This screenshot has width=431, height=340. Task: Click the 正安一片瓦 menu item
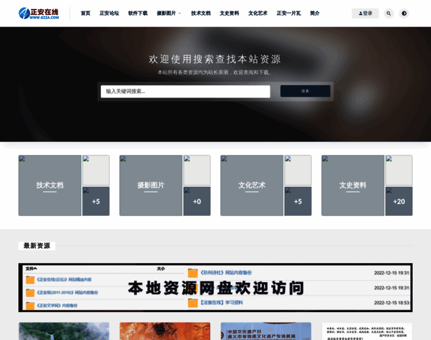coord(289,13)
